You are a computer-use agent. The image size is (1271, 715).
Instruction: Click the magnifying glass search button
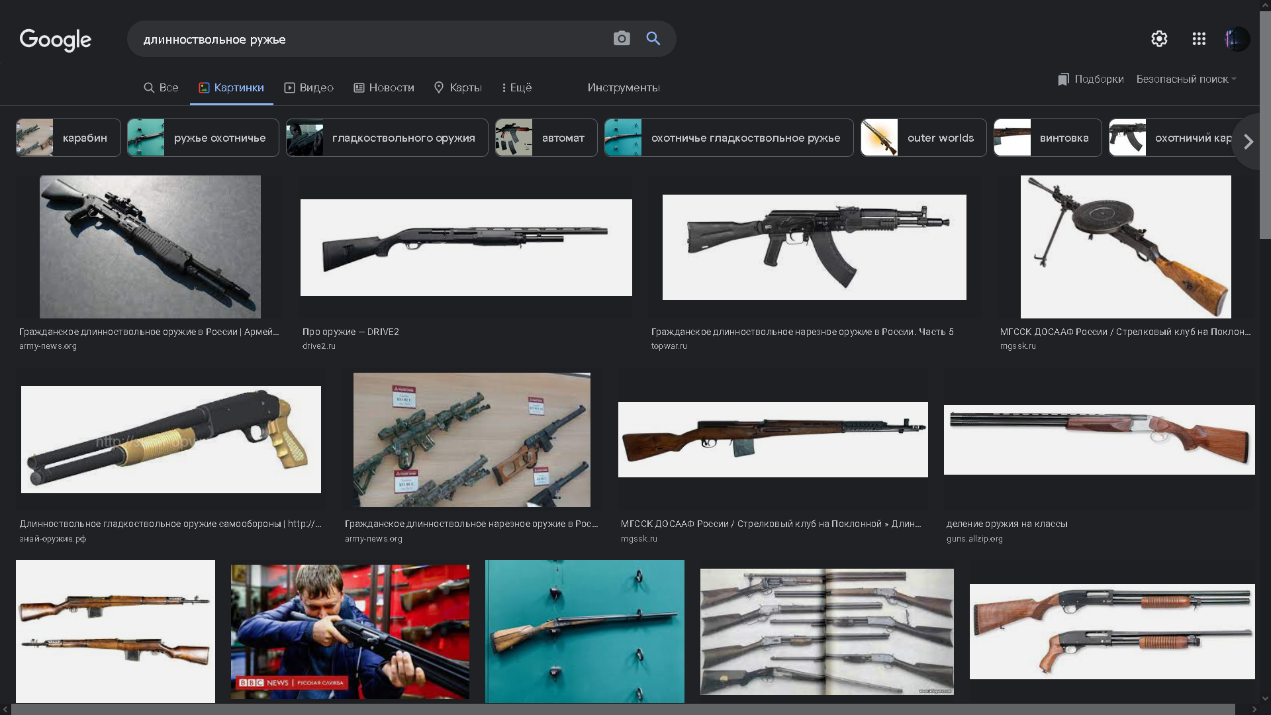point(653,39)
